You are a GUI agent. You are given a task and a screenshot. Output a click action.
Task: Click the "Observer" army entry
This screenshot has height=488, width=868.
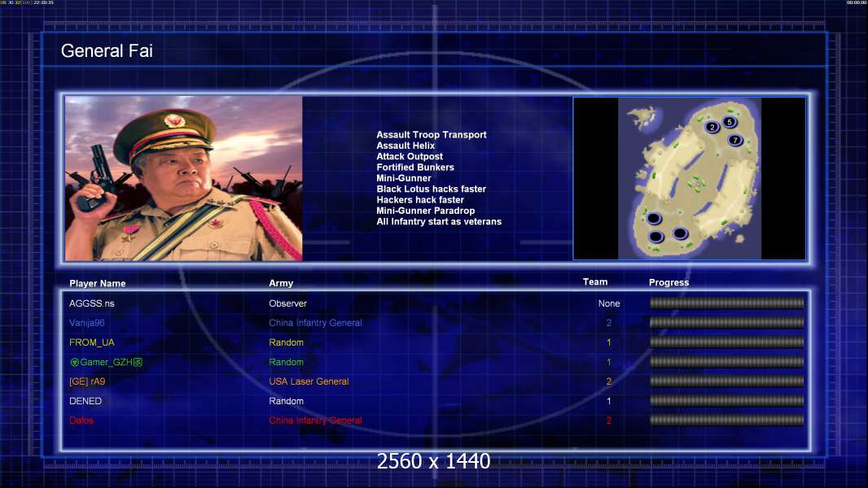tap(287, 303)
